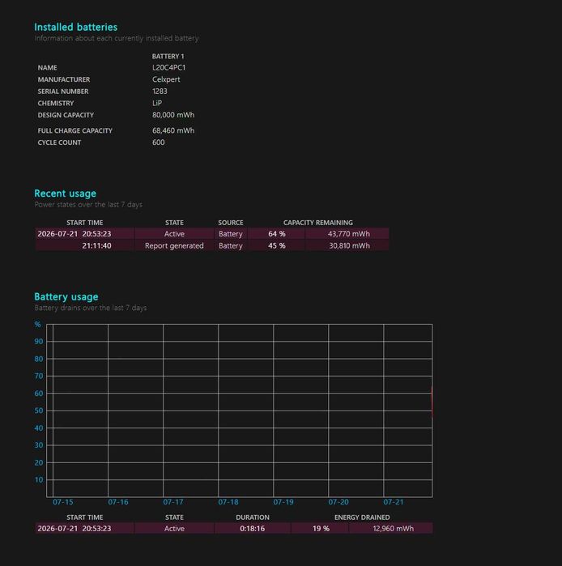
Task: Select the 19 % energy drained cell
Action: point(321,529)
